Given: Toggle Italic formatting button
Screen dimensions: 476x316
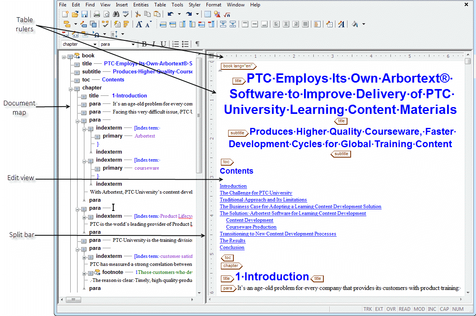Looking at the screenshot, I should tap(154, 44).
